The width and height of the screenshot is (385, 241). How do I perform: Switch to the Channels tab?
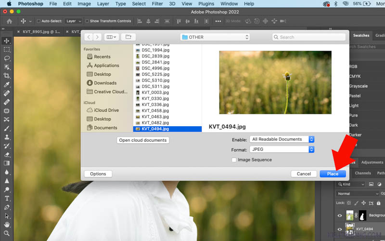pos(363,173)
